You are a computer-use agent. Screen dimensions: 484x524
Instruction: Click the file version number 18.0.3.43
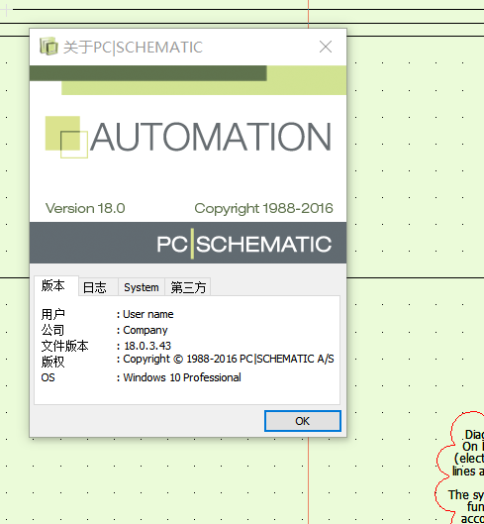click(x=147, y=346)
